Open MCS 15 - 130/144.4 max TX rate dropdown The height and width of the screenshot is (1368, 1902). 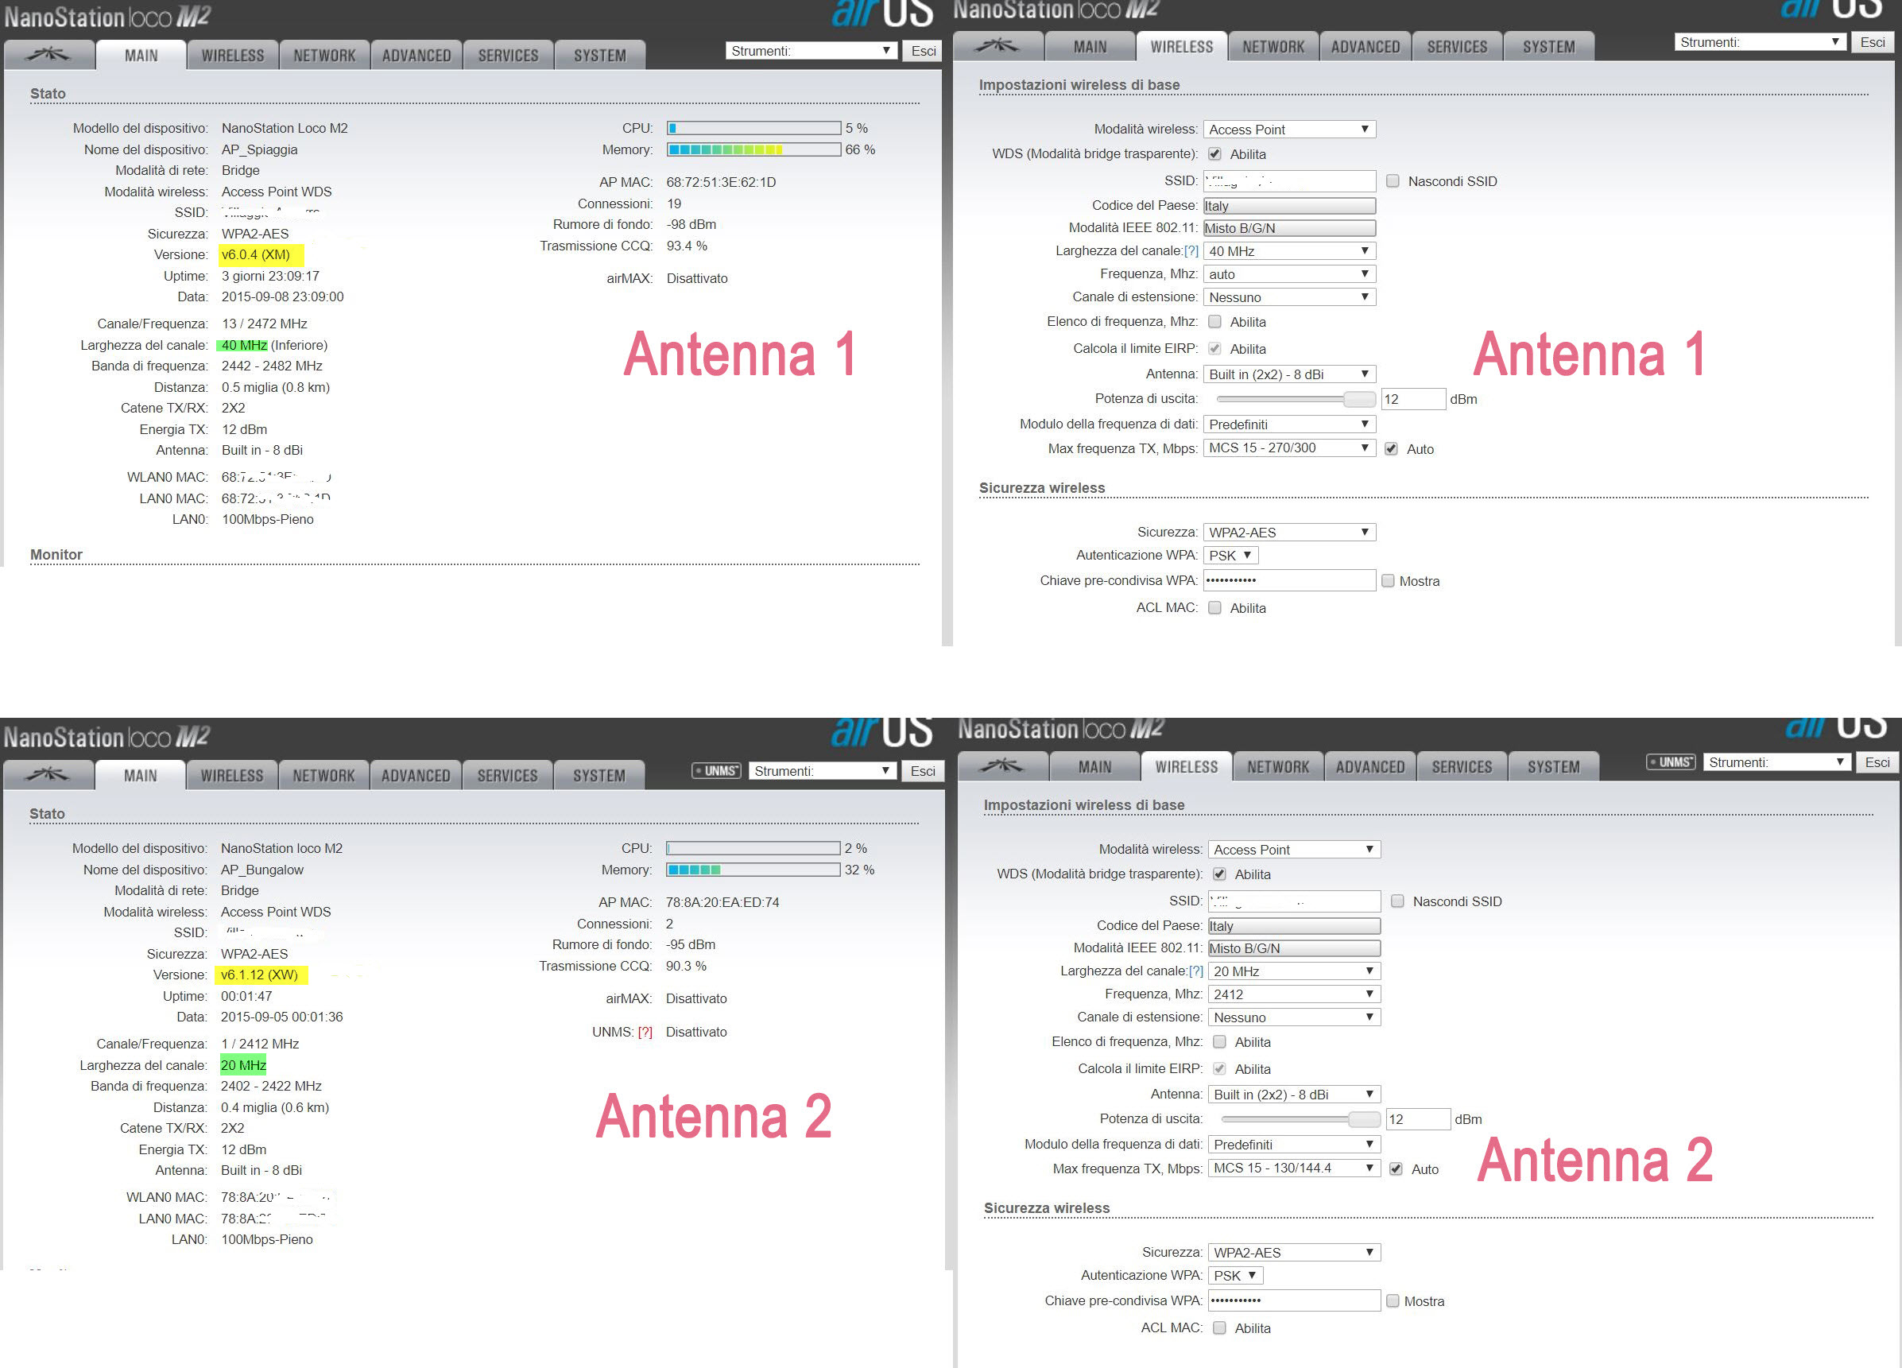point(1295,1168)
